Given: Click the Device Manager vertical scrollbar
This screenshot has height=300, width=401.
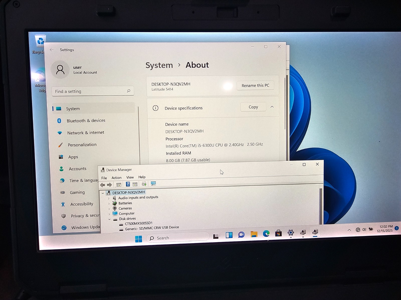Looking at the screenshot, I should pos(321,206).
